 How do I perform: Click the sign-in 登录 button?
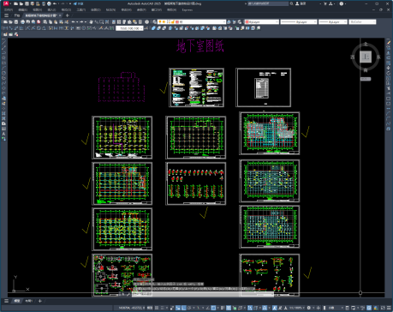click(x=301, y=3)
